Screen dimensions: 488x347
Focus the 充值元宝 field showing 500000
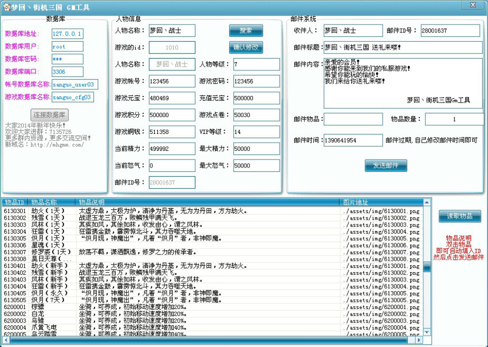tap(257, 98)
